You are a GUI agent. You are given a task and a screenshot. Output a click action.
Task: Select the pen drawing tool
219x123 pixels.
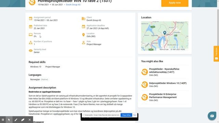[16, 120]
